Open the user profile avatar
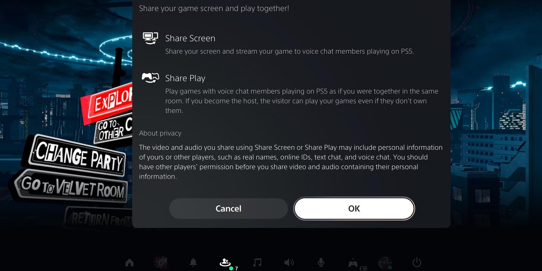This screenshot has width=542, height=271. pos(385,262)
